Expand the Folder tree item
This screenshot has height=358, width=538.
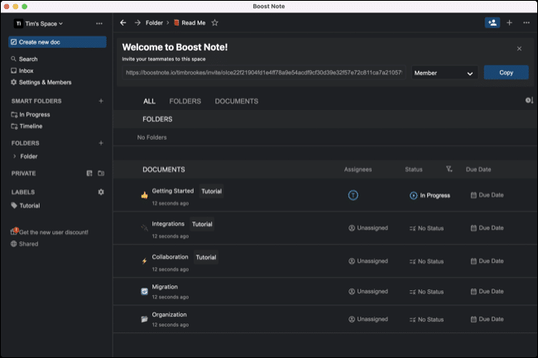(14, 156)
